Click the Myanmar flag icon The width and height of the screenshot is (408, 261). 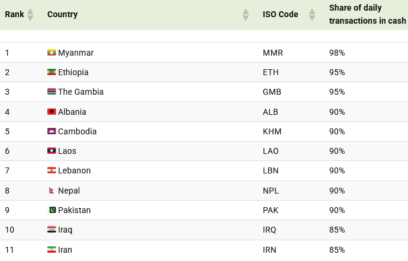click(x=52, y=53)
